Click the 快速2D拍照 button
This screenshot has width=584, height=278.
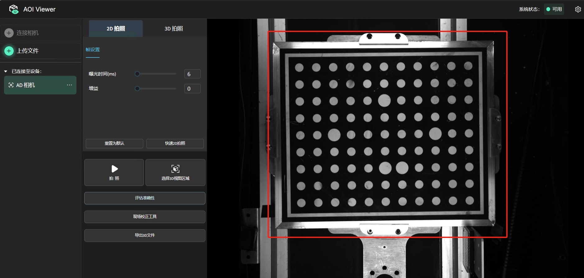coord(175,144)
